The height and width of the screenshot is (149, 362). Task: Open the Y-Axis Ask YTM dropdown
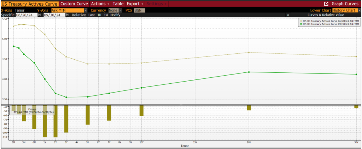(68, 10)
